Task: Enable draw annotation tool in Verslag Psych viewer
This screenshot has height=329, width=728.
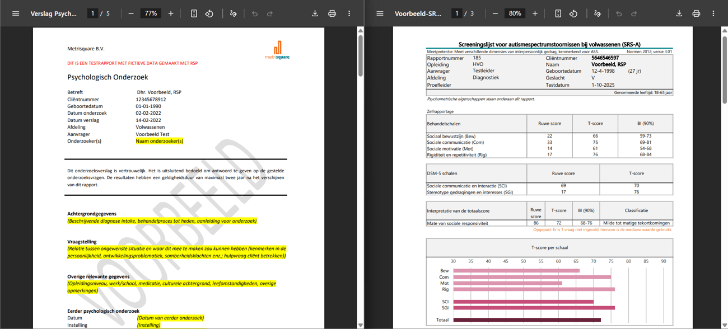Action: click(234, 13)
